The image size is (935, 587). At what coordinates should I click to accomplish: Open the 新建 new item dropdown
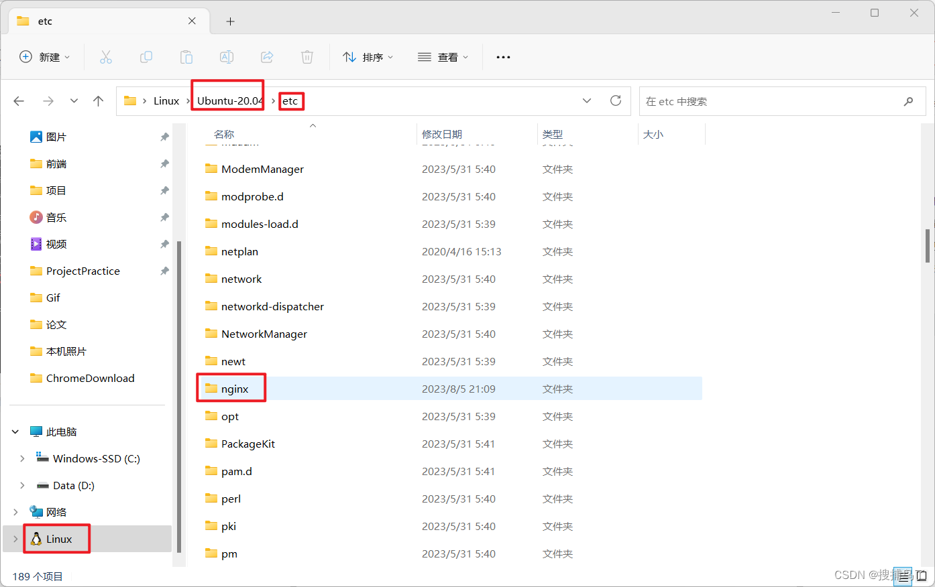click(44, 58)
